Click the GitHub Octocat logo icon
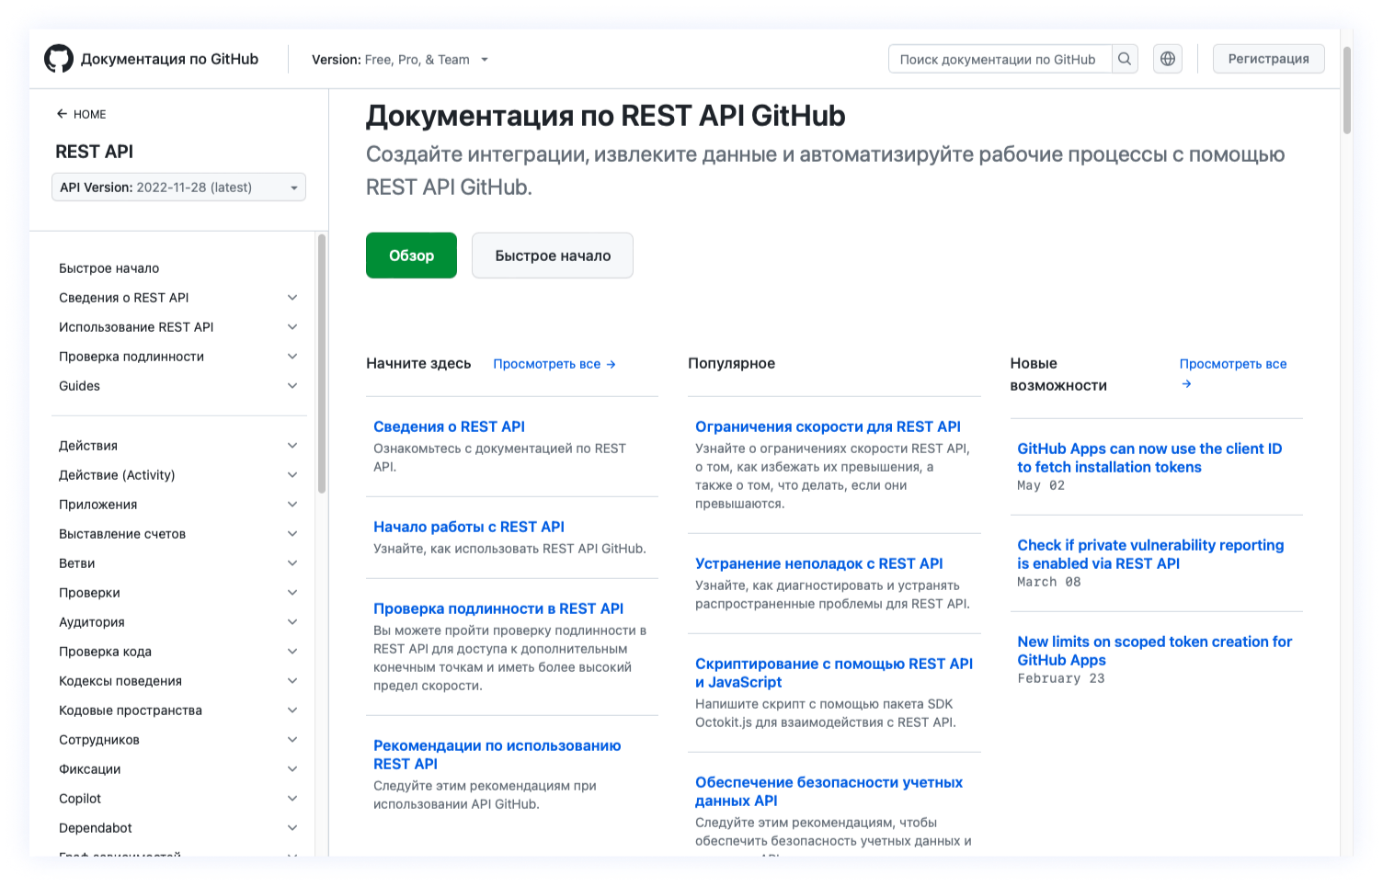The height and width of the screenshot is (886, 1383). click(59, 59)
